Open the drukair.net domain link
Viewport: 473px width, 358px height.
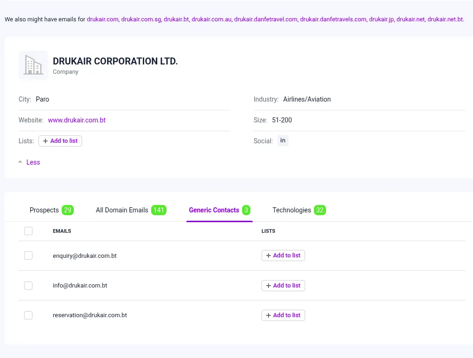click(x=410, y=19)
